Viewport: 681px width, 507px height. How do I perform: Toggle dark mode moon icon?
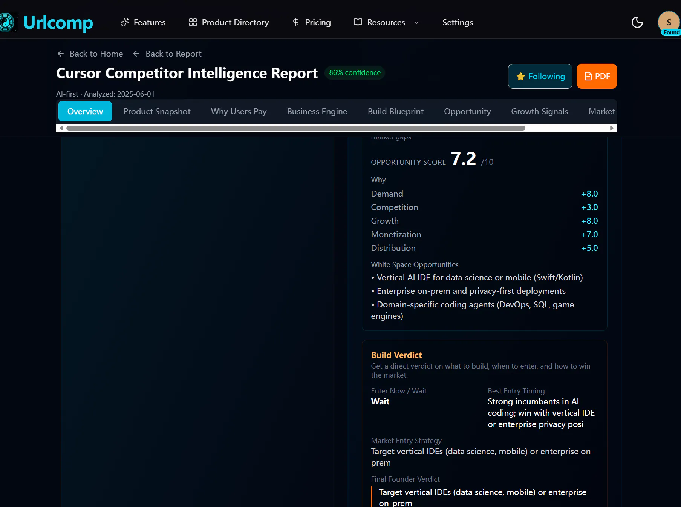tap(637, 22)
